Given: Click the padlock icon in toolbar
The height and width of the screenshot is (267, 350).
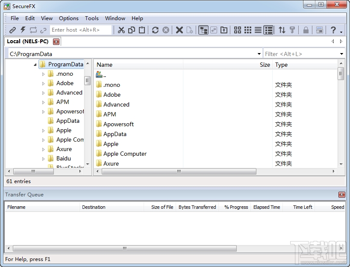Looking at the screenshot, I should point(306,30).
